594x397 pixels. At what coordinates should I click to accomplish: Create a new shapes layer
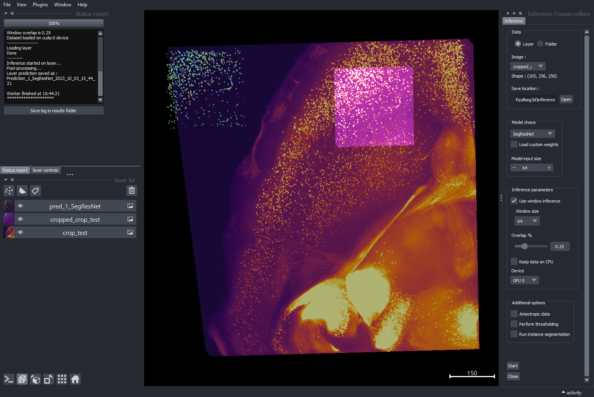pyautogui.click(x=22, y=191)
